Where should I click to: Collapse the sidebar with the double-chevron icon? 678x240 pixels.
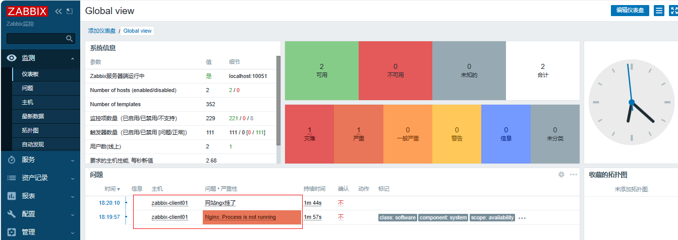58,11
